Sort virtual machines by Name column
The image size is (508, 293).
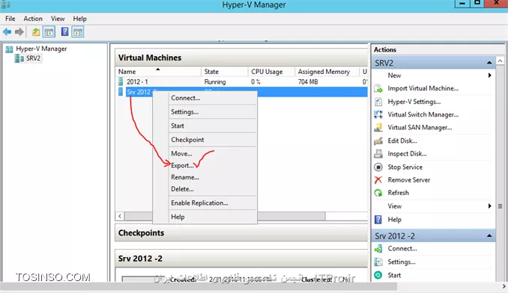[158, 72]
